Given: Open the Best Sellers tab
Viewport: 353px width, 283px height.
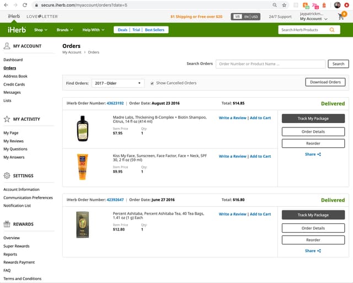Looking at the screenshot, I should click(x=154, y=30).
